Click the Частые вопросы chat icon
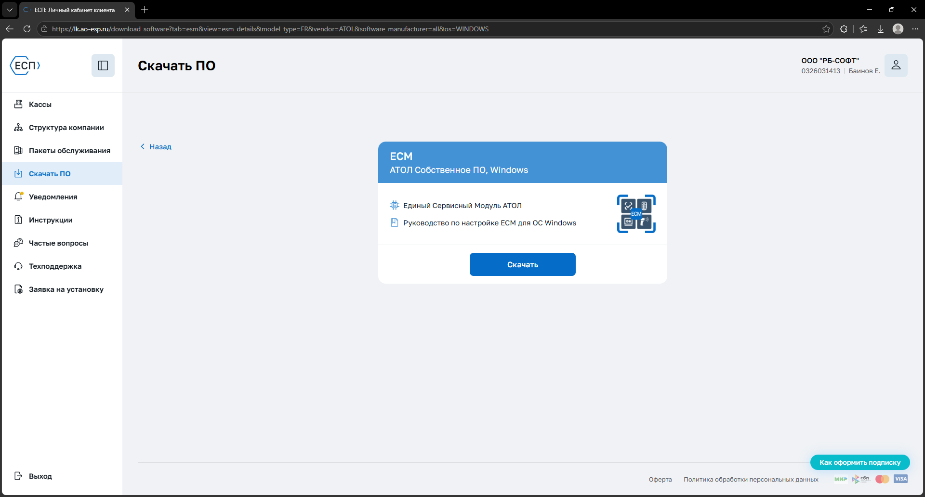The width and height of the screenshot is (925, 497). click(x=18, y=243)
